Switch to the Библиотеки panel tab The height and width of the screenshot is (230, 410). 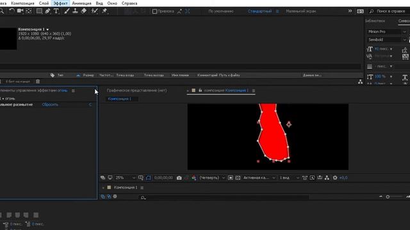click(375, 21)
